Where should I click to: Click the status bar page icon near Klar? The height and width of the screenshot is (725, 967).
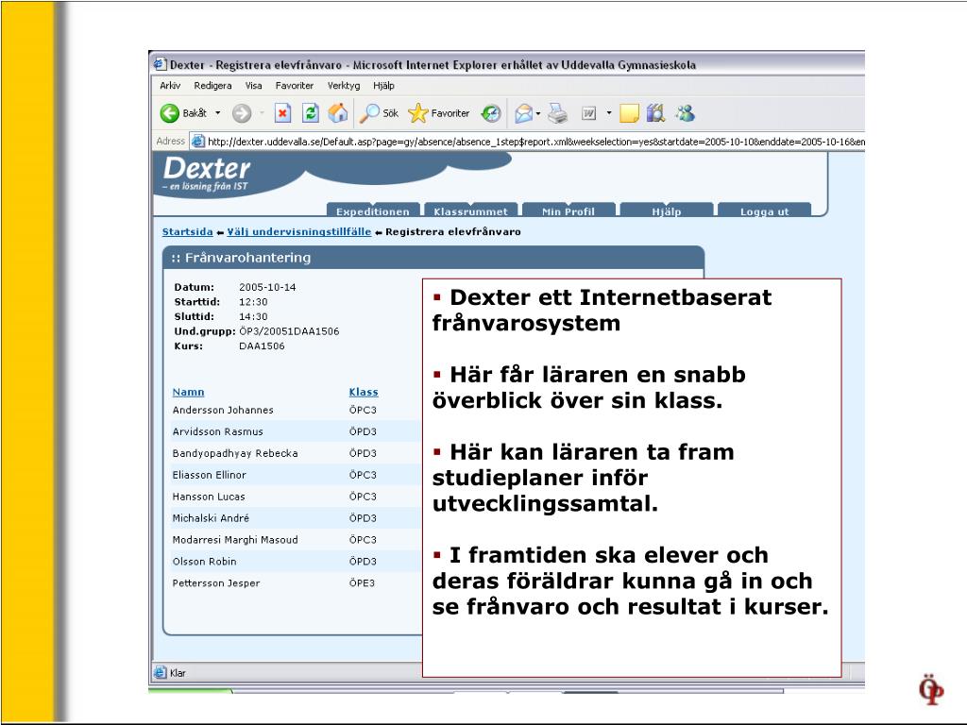coord(160,672)
